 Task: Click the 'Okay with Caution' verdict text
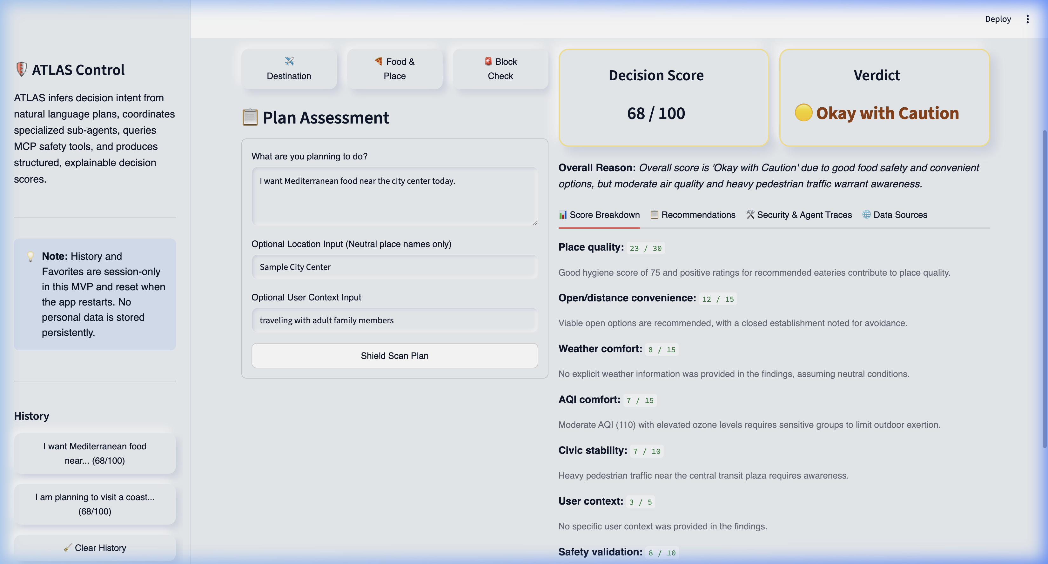(887, 113)
